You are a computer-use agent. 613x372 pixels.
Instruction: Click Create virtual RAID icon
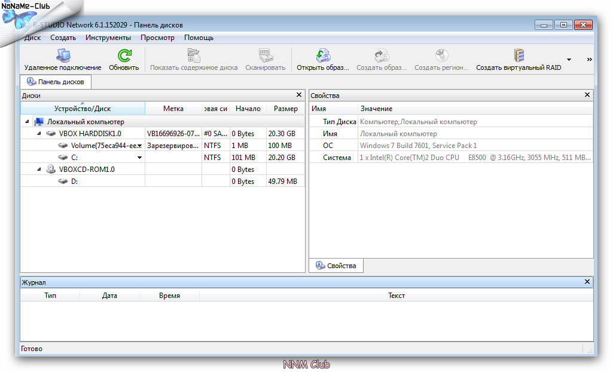(x=519, y=56)
